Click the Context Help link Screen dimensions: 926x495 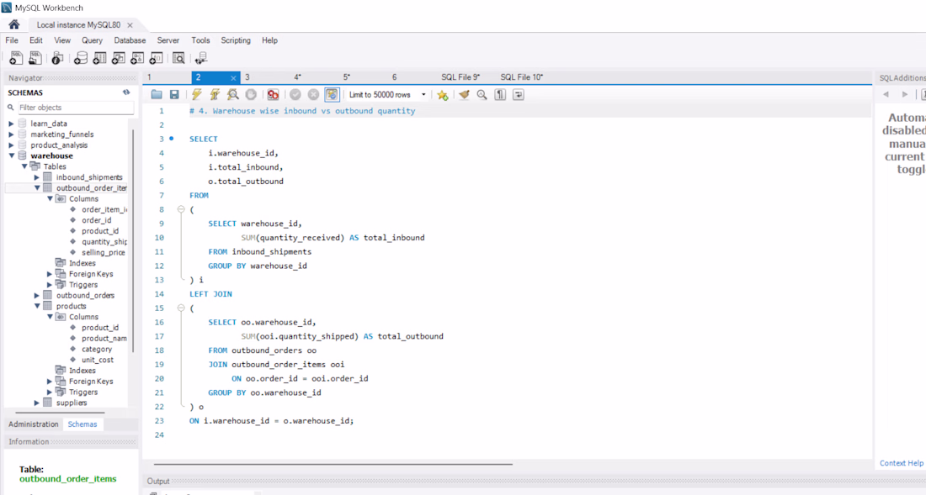pos(901,463)
